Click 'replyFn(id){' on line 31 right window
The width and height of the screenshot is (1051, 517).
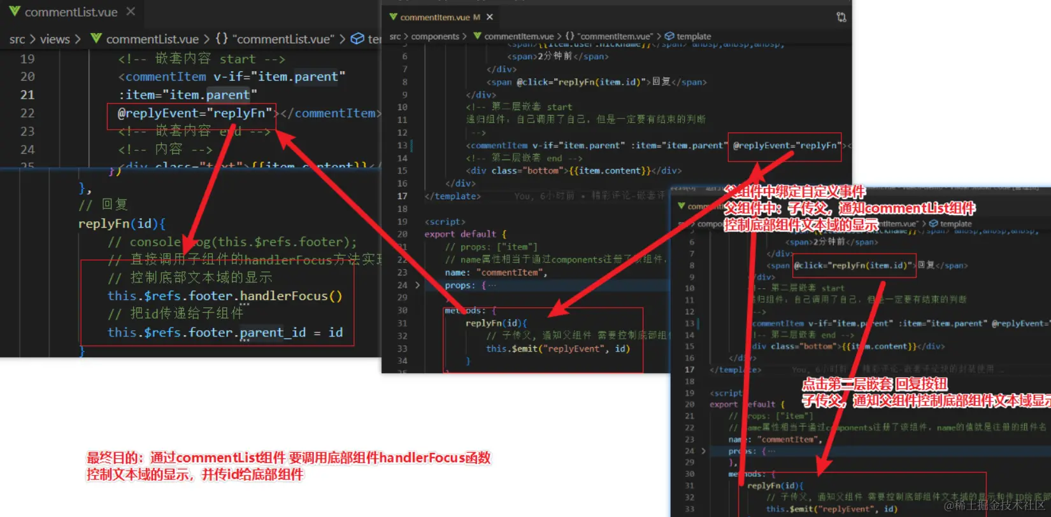[775, 485]
